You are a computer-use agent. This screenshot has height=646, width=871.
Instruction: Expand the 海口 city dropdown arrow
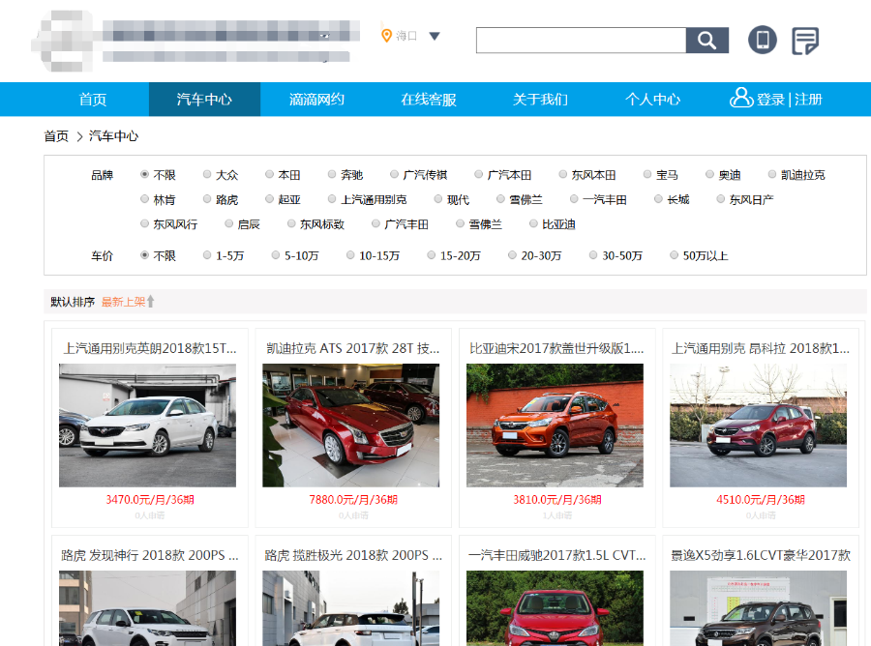[435, 36]
